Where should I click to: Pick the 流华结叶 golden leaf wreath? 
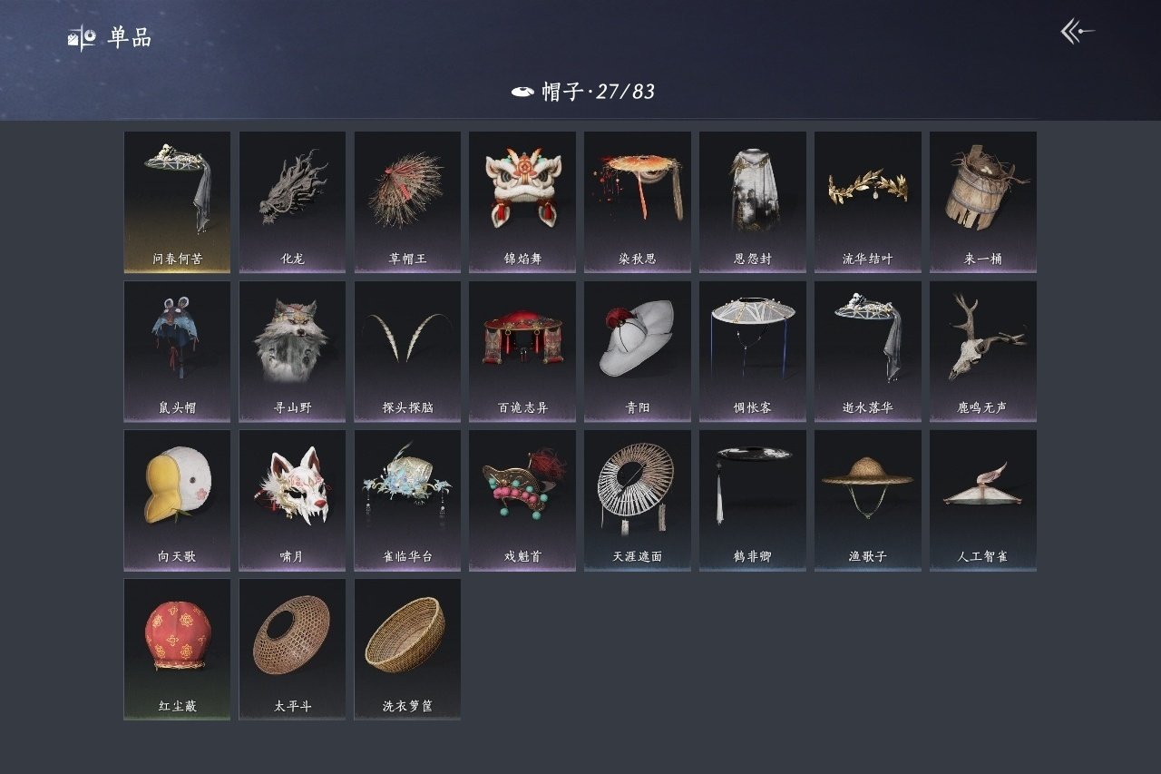pos(867,201)
